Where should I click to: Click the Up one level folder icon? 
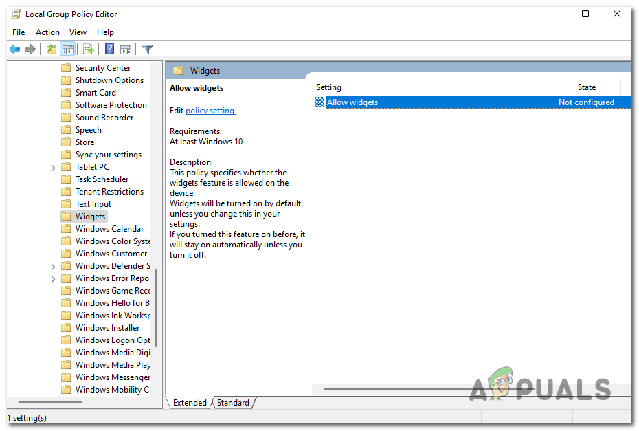(52, 49)
